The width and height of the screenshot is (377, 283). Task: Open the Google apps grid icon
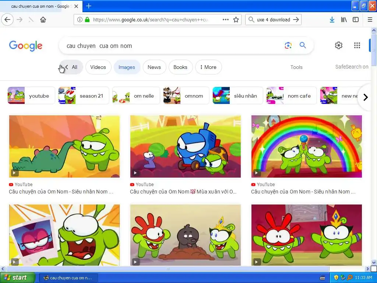click(x=357, y=45)
